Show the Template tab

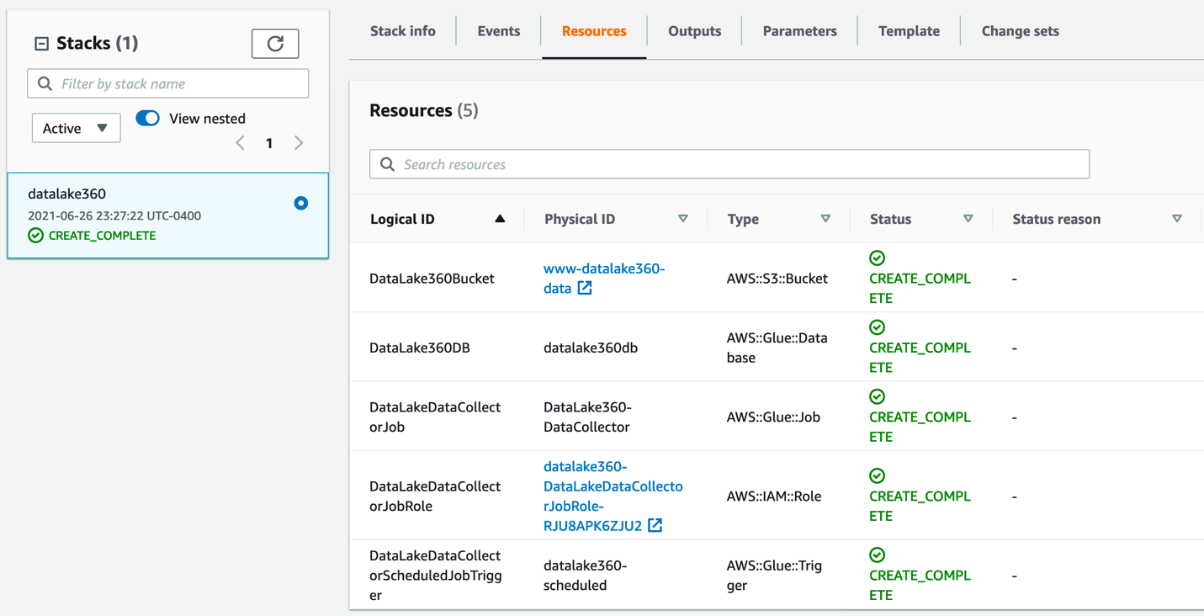pos(910,31)
